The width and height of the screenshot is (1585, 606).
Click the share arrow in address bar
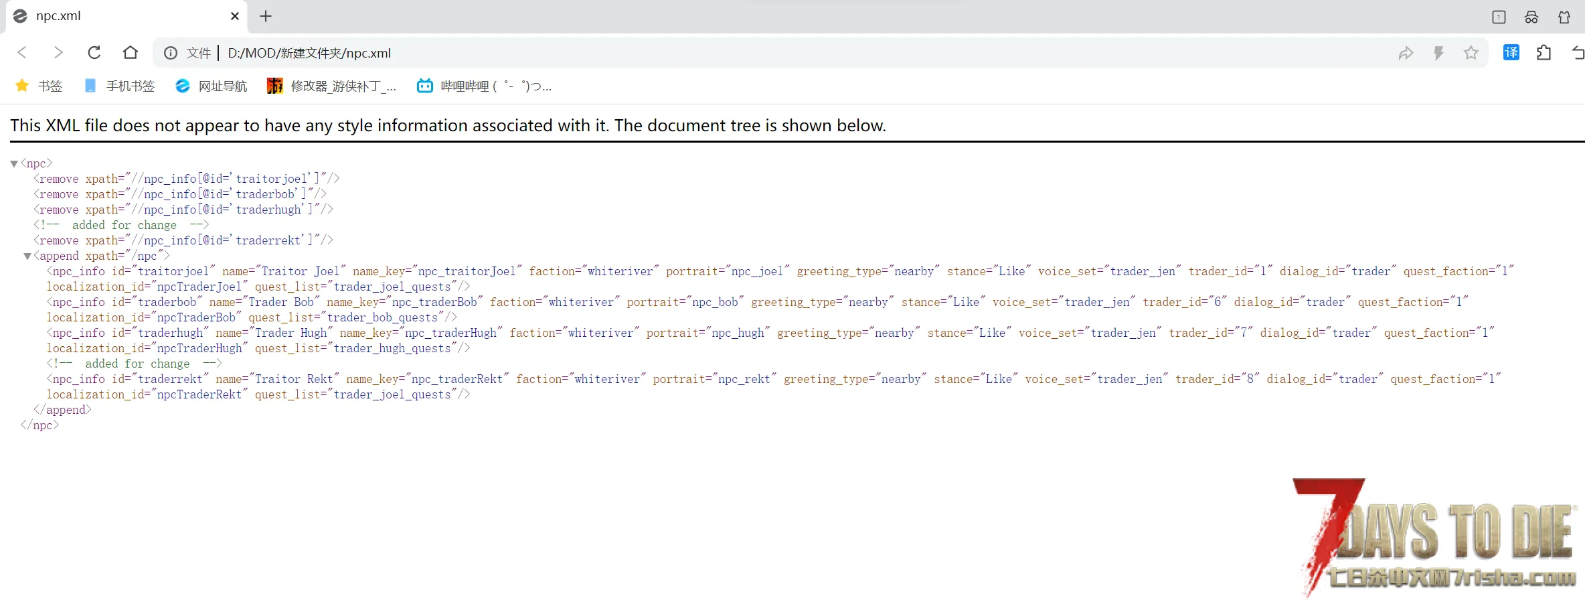(1406, 53)
